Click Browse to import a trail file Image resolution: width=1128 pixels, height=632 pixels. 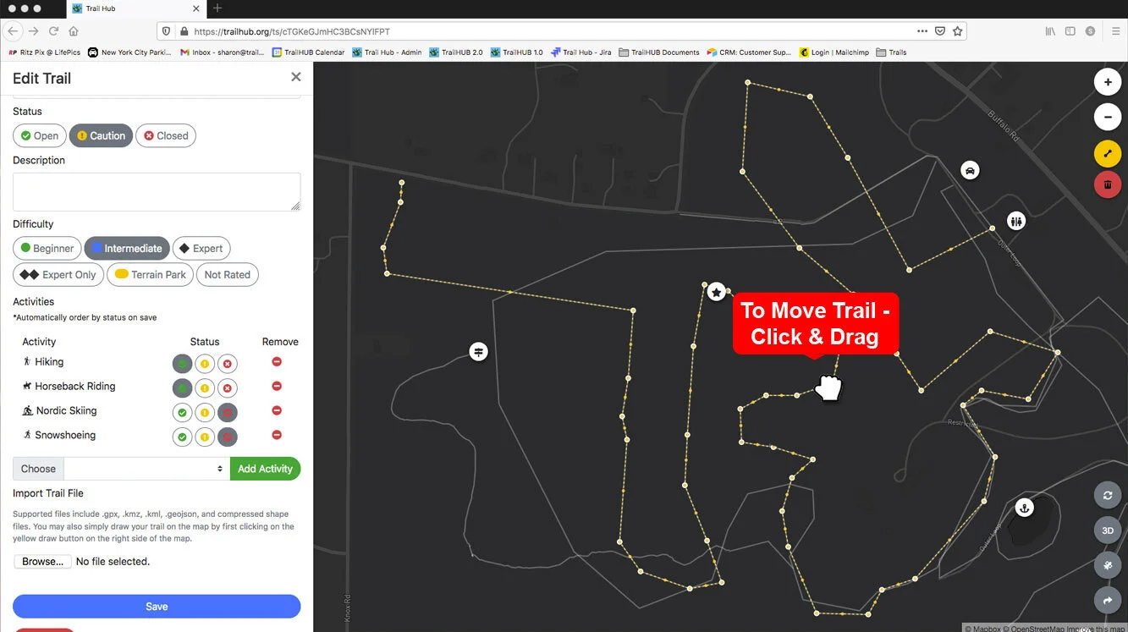(x=42, y=562)
